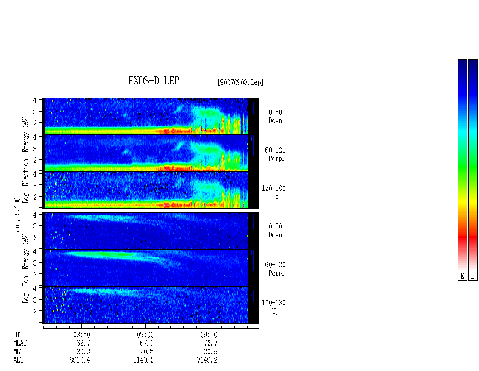This screenshot has height=371, width=479.
Task: Click the ion panel's 0-60 Down label
Action: (275, 231)
